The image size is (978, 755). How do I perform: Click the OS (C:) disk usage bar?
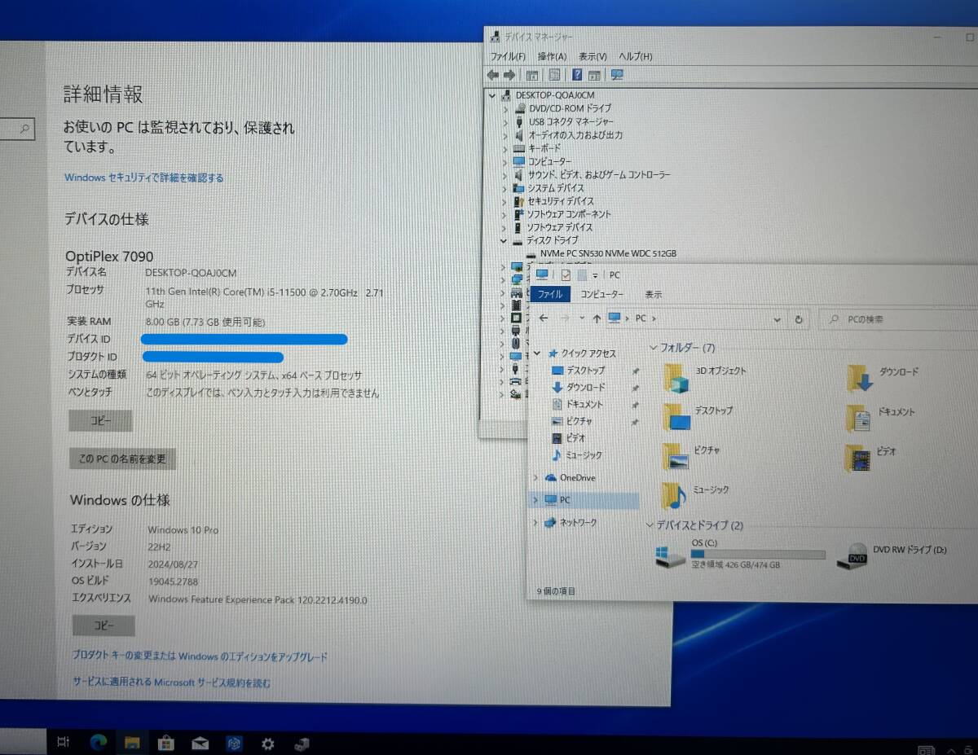coord(756,554)
